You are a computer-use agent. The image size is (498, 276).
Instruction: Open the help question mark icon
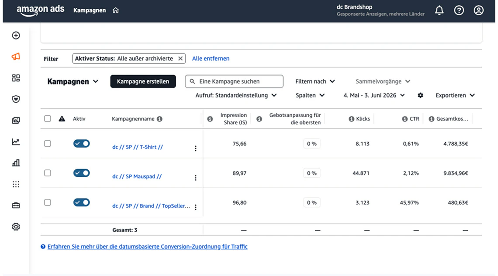459,10
